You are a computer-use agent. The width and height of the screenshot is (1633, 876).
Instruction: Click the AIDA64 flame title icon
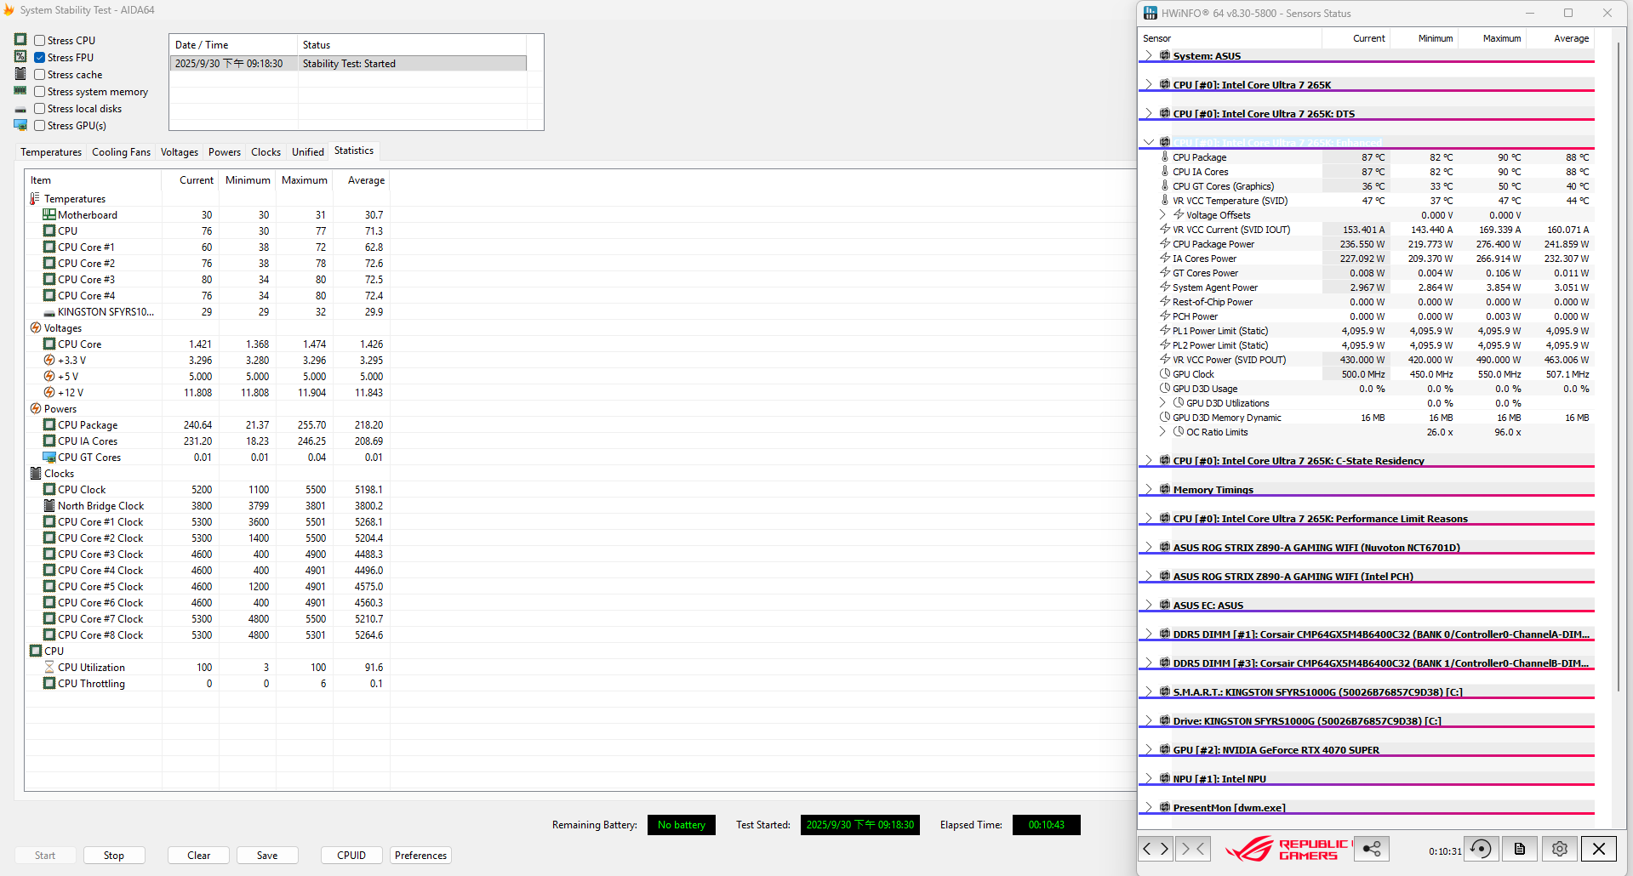click(9, 10)
